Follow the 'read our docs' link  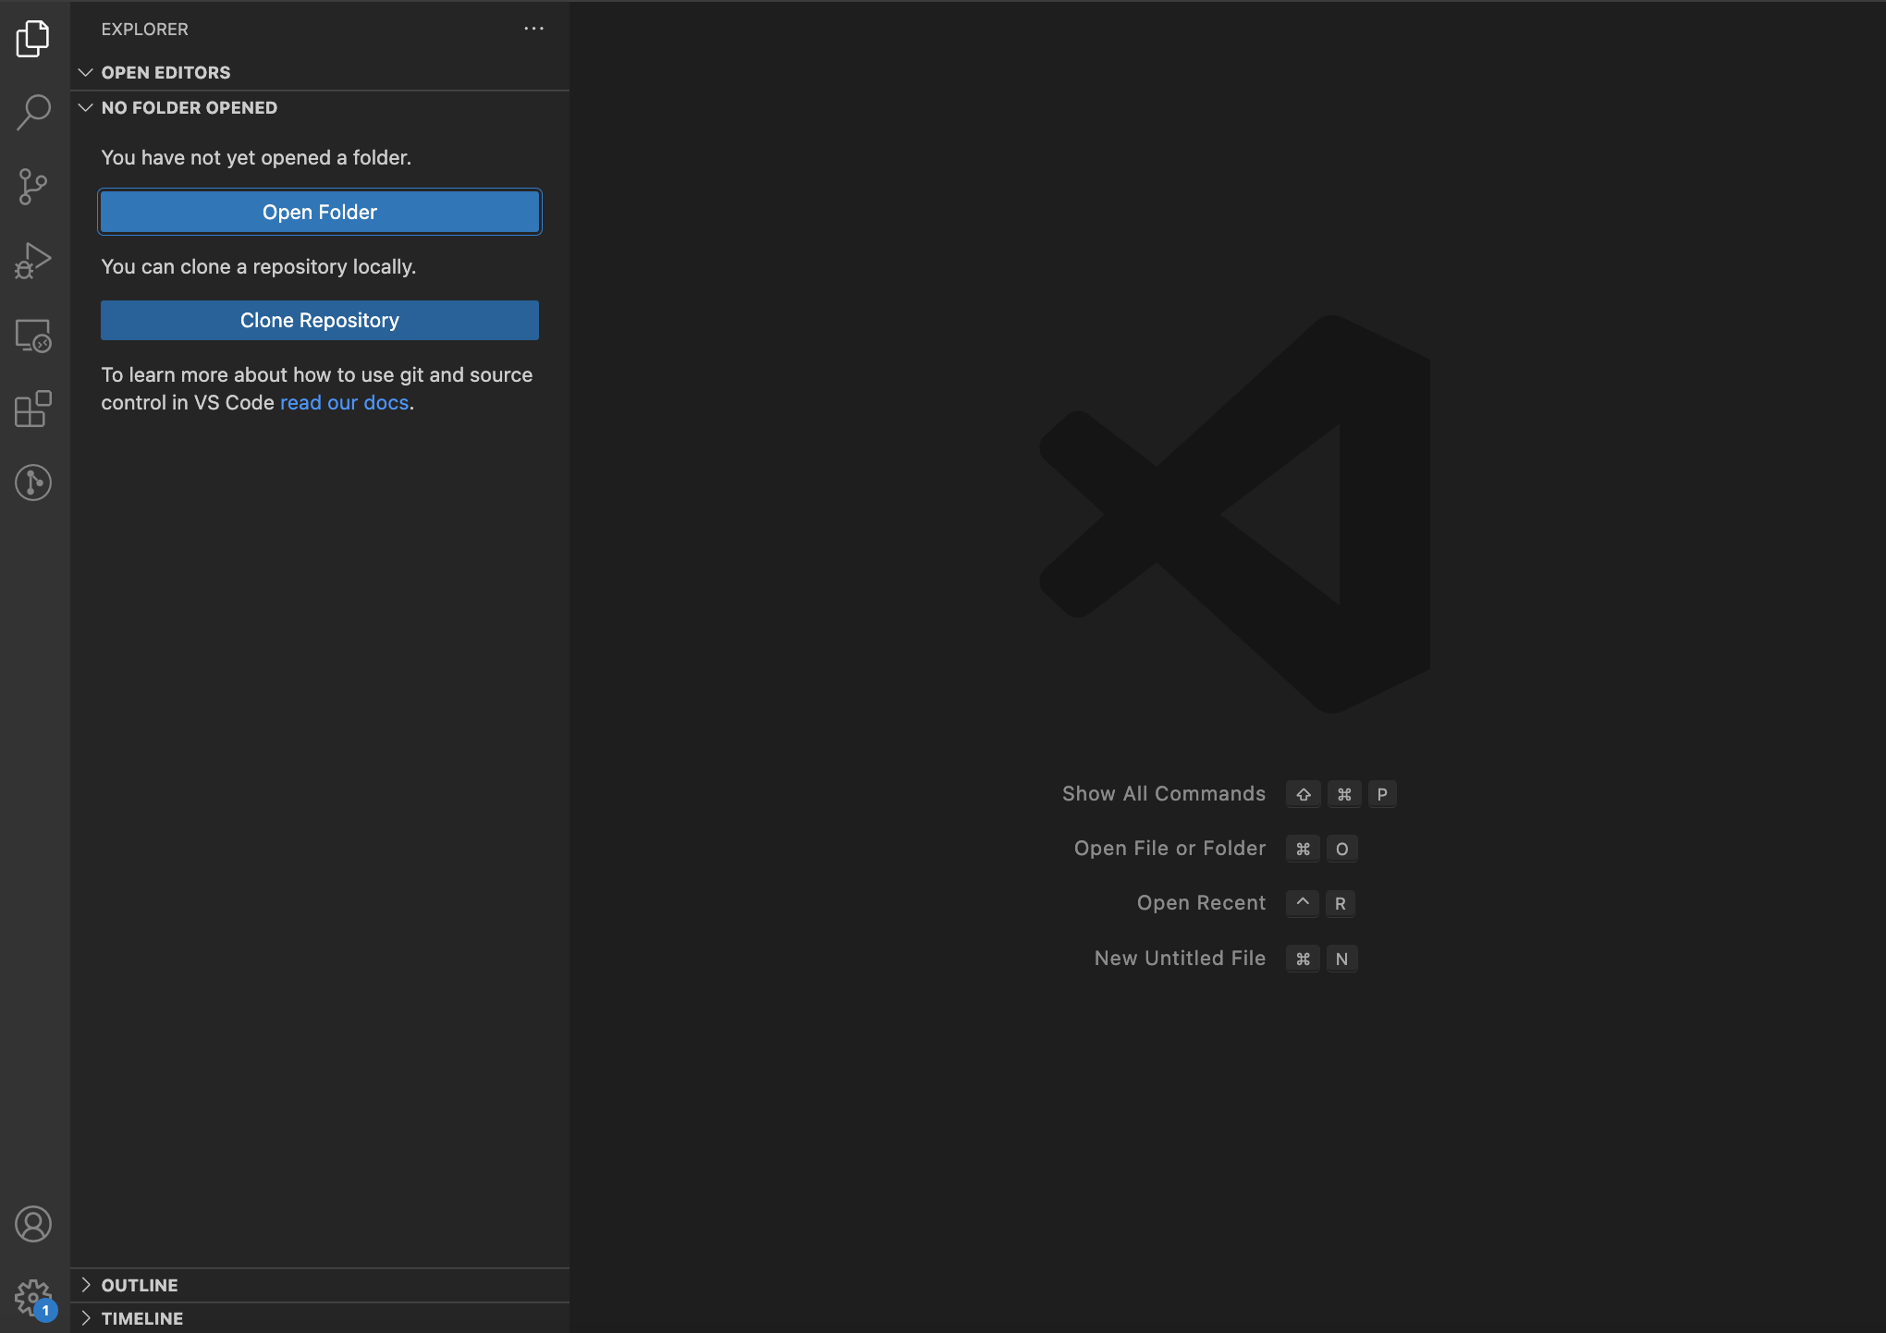pyautogui.click(x=344, y=402)
